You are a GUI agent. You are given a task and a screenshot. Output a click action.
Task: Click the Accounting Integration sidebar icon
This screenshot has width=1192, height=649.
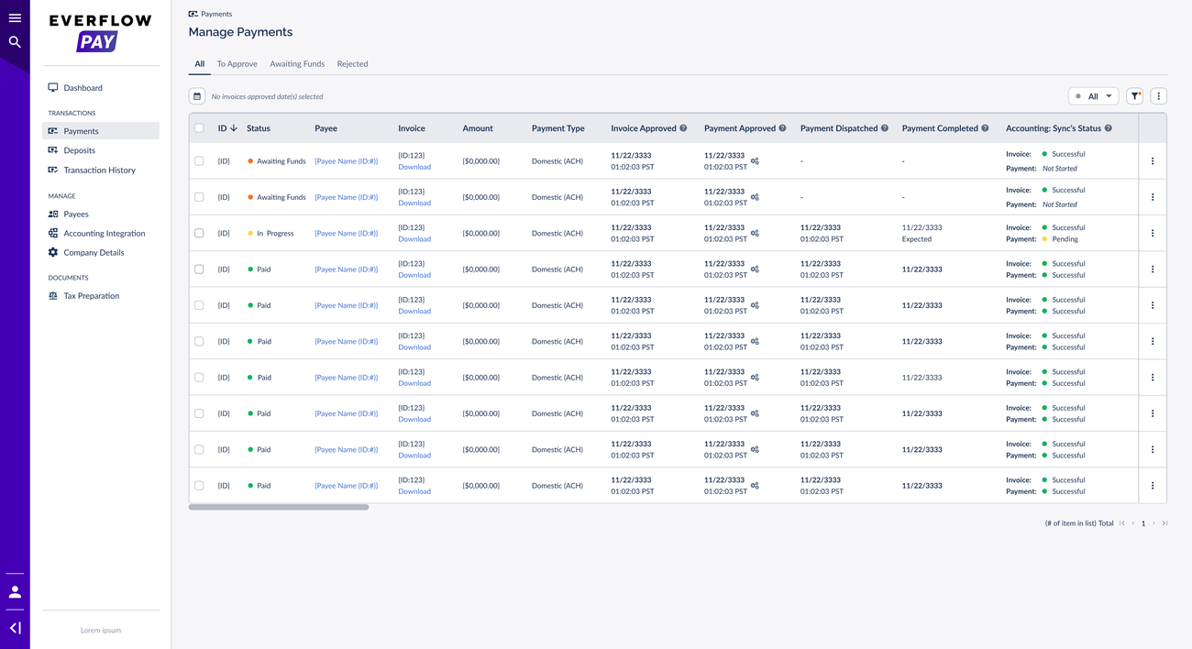(x=53, y=233)
